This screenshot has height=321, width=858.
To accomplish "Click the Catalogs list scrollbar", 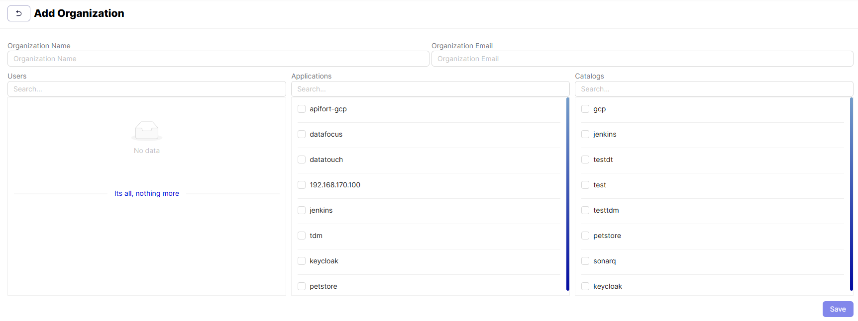I will 852,194.
